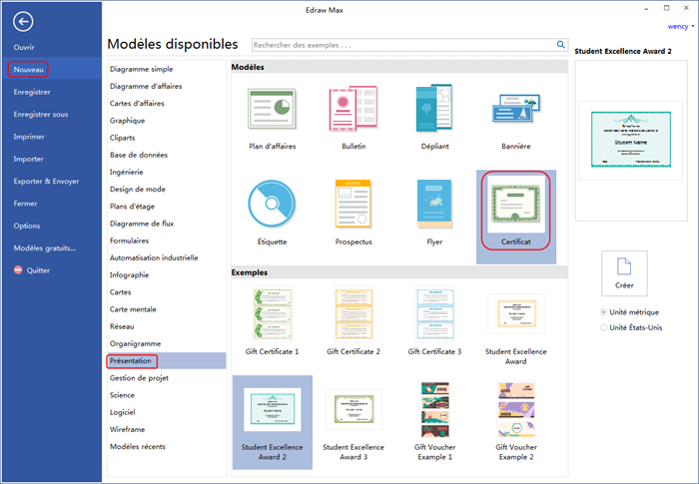
Task: Select Gestion de projet category
Action: click(x=139, y=378)
